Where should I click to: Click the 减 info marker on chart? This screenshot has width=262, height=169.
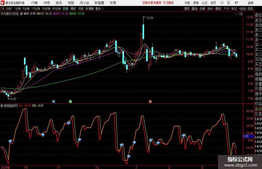point(70,101)
